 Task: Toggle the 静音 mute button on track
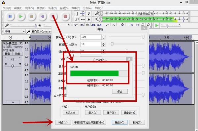pyautogui.click(x=7, y=54)
